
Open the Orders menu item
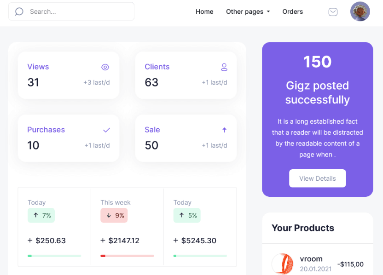click(293, 11)
